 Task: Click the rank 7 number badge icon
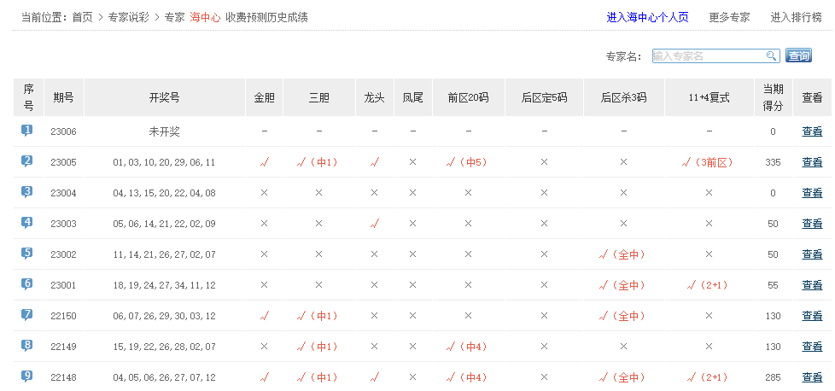tap(27, 315)
